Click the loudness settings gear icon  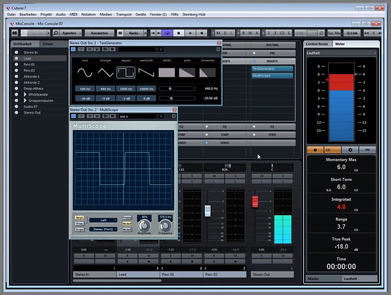click(350, 150)
